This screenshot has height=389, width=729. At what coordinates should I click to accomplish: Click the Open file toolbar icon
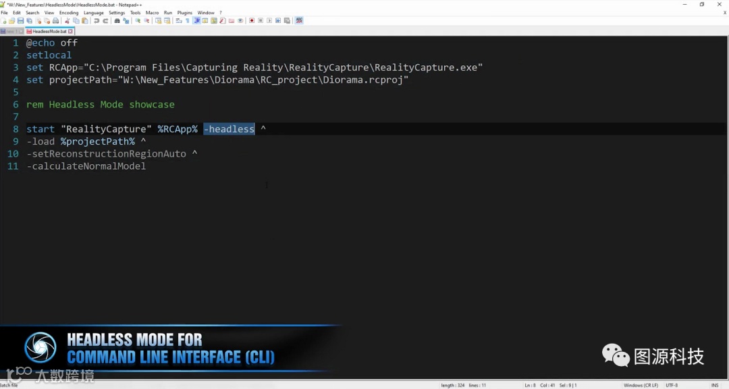[x=11, y=20]
